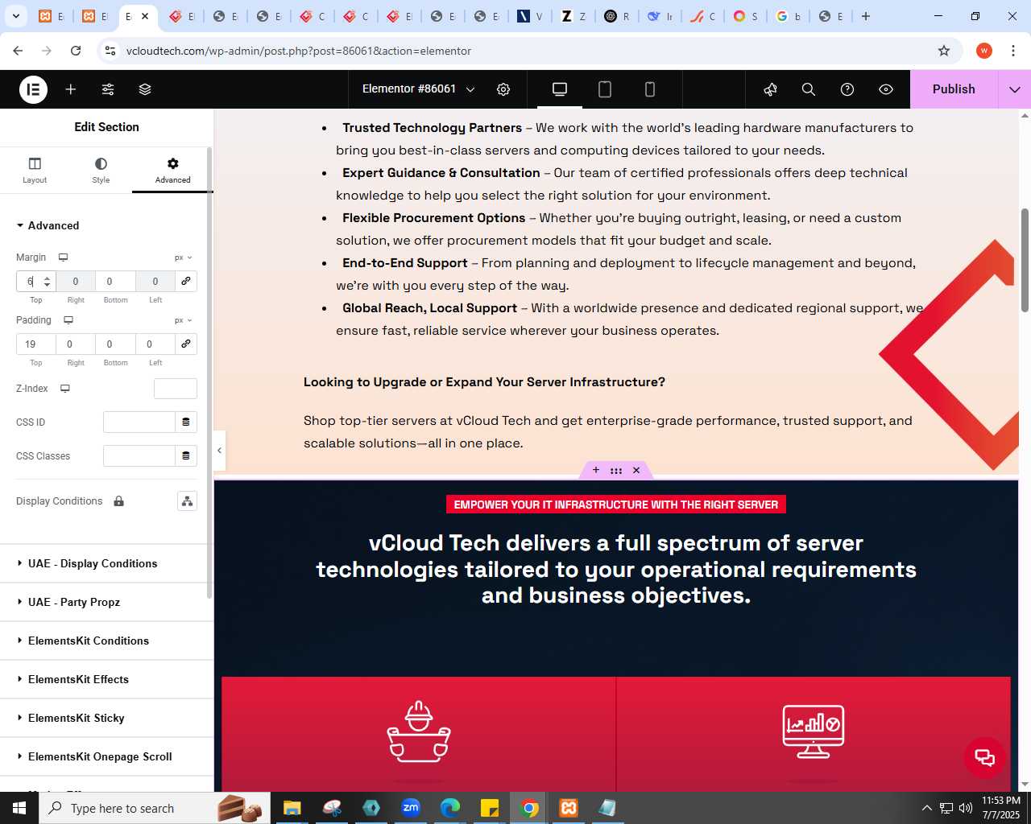
Task: Open the Finder search icon
Action: (809, 89)
